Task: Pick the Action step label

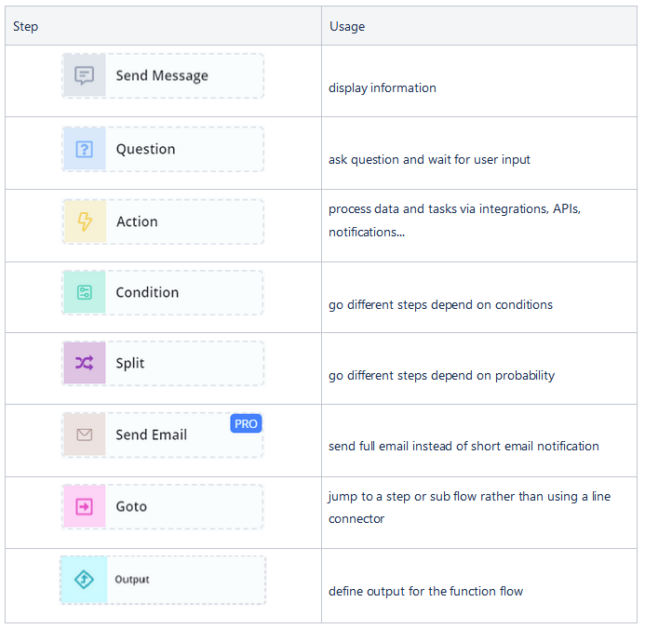Action: [137, 221]
